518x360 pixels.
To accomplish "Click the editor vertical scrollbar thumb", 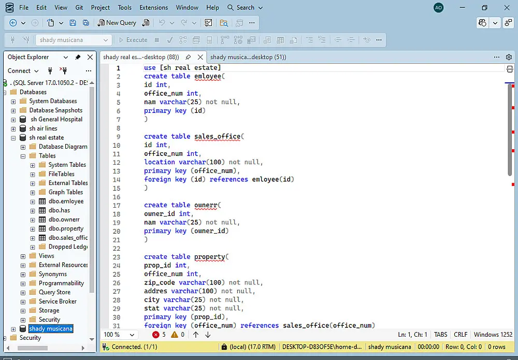I will (510, 129).
